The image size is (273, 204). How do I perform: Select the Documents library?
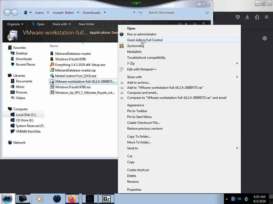[22, 81]
